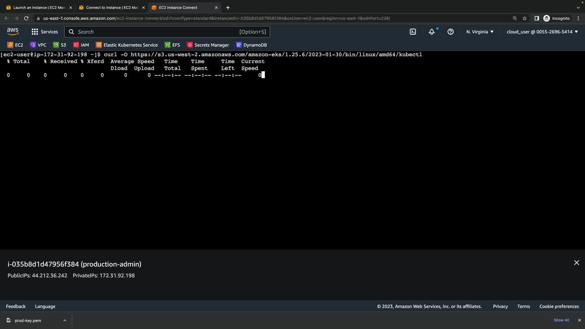The width and height of the screenshot is (585, 329).
Task: Open the EC2 shortcut
Action: point(15,45)
